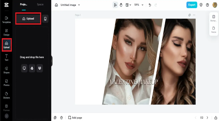This screenshot has height=121, width=219.
Task: Undo the last action
Action: click(x=150, y=5)
